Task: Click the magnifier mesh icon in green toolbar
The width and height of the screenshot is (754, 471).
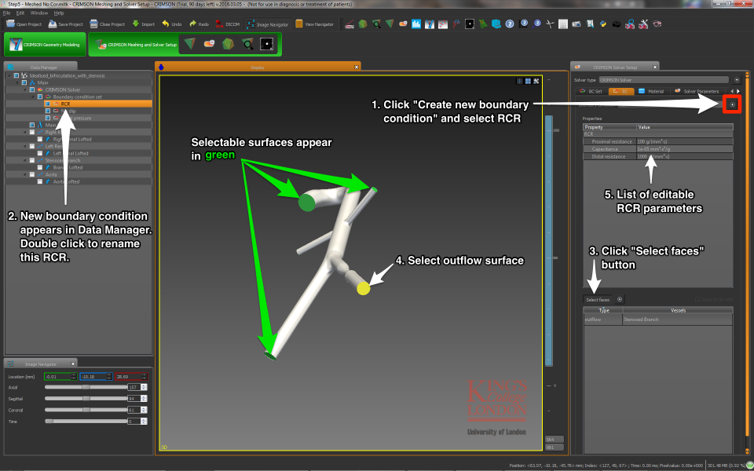Action: 248,45
